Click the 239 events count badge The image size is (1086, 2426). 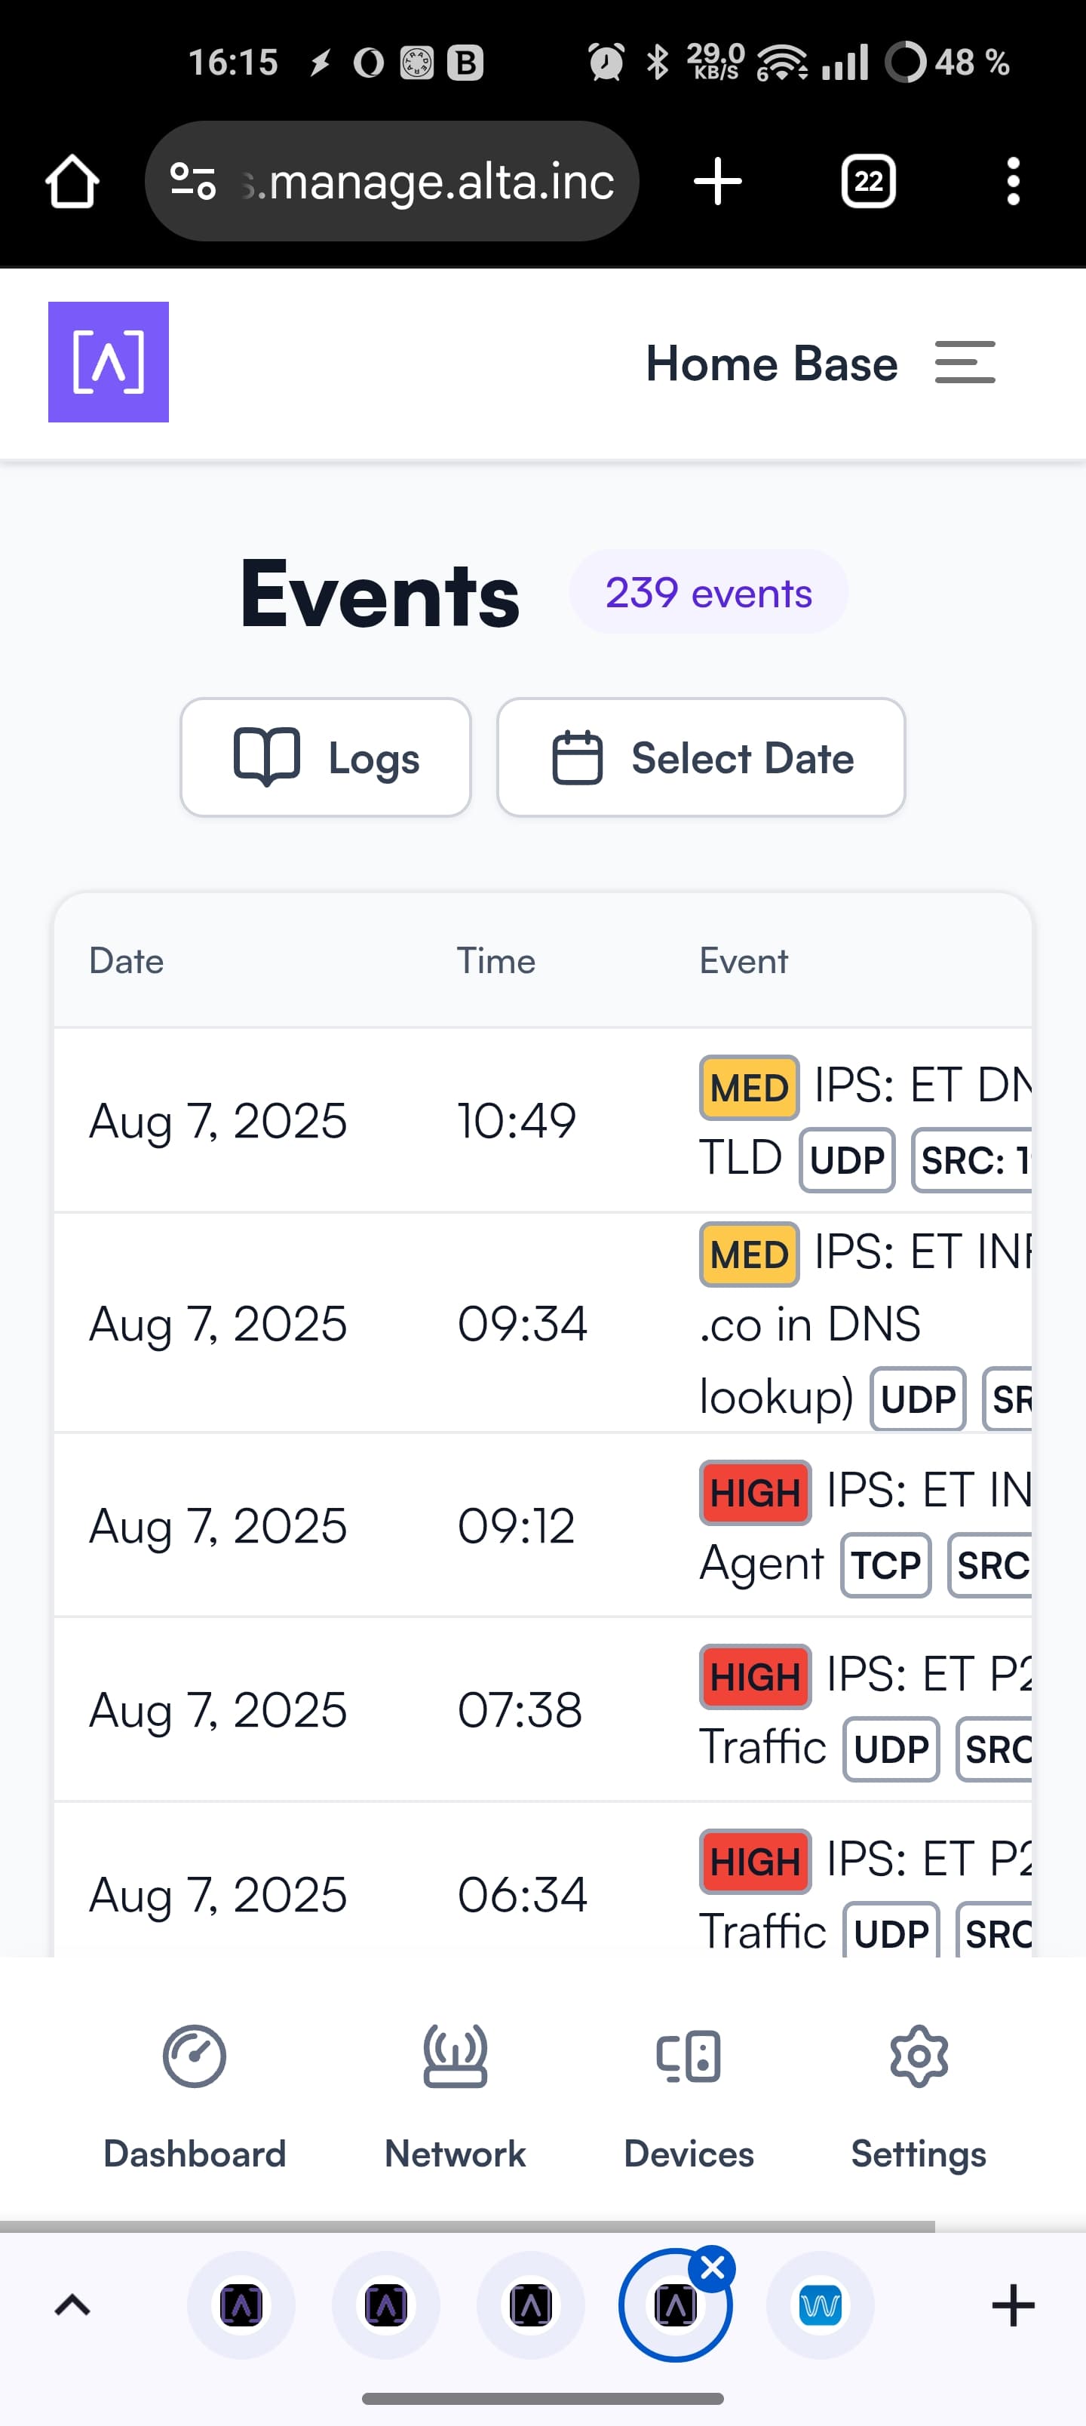click(x=708, y=592)
